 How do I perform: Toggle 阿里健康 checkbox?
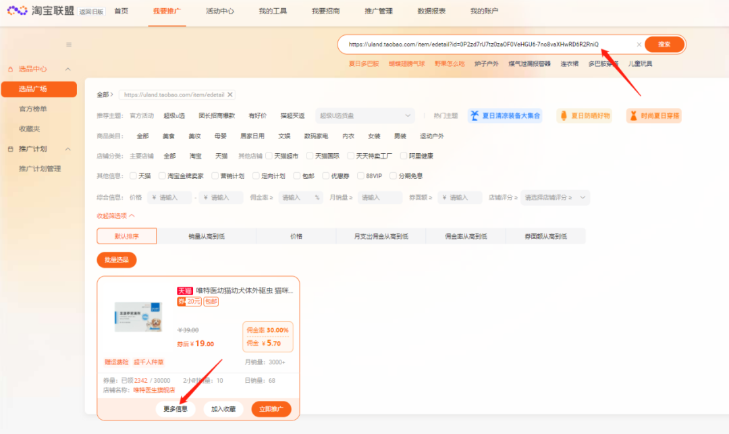click(x=404, y=156)
